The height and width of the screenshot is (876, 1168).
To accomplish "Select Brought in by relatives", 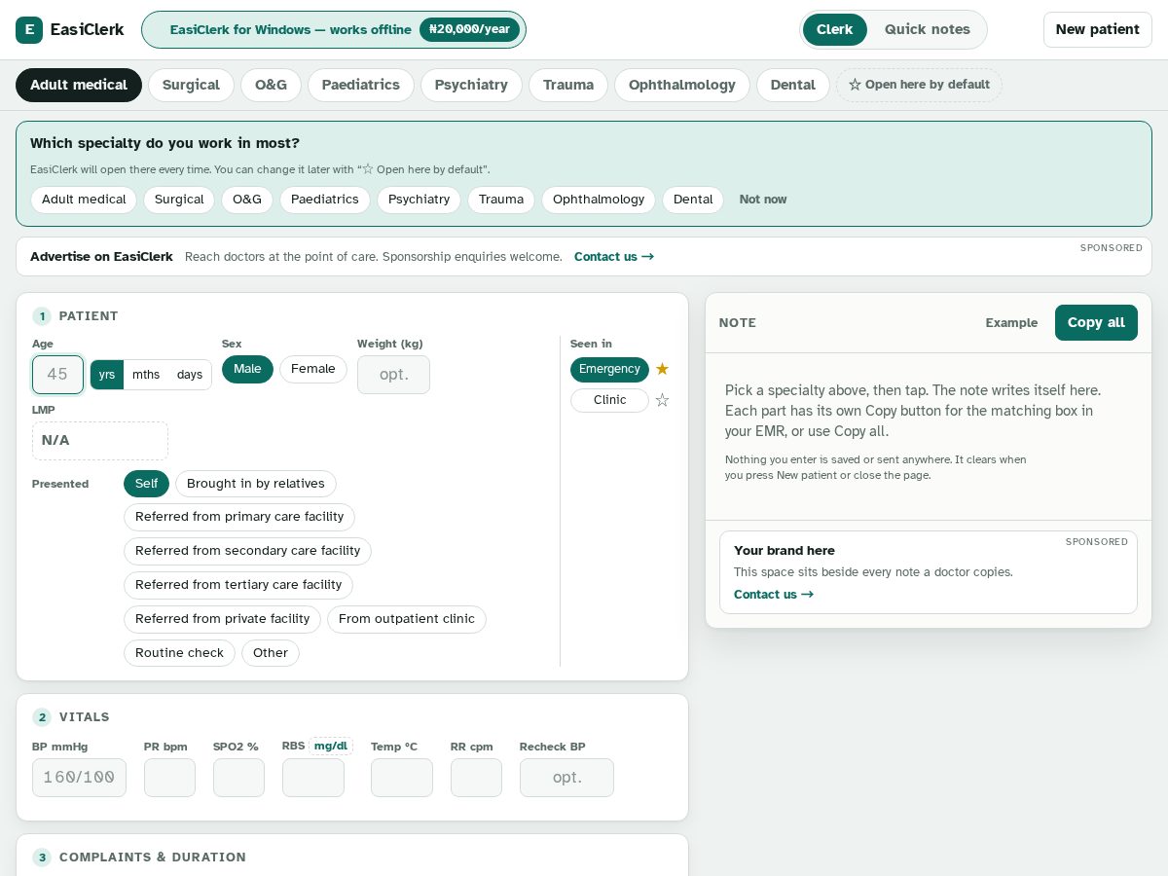I will (x=256, y=484).
